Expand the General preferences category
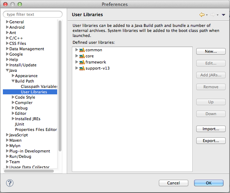 coord(7,22)
